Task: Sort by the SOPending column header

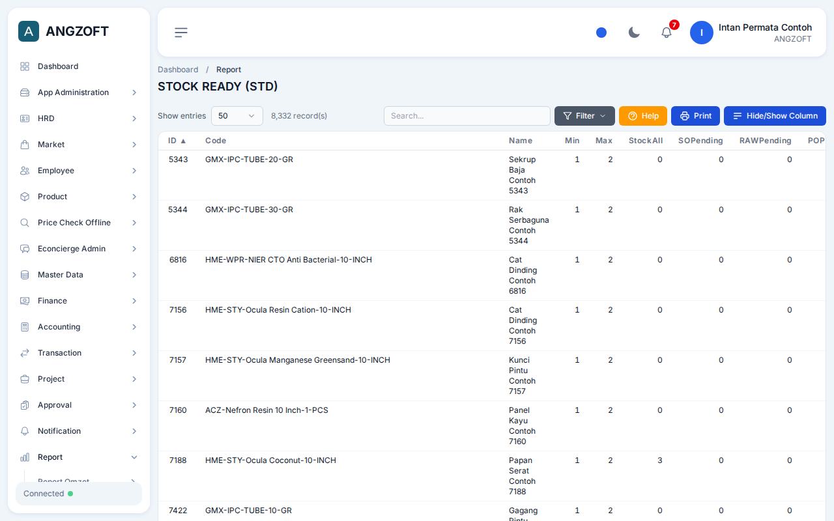Action: pyautogui.click(x=700, y=141)
